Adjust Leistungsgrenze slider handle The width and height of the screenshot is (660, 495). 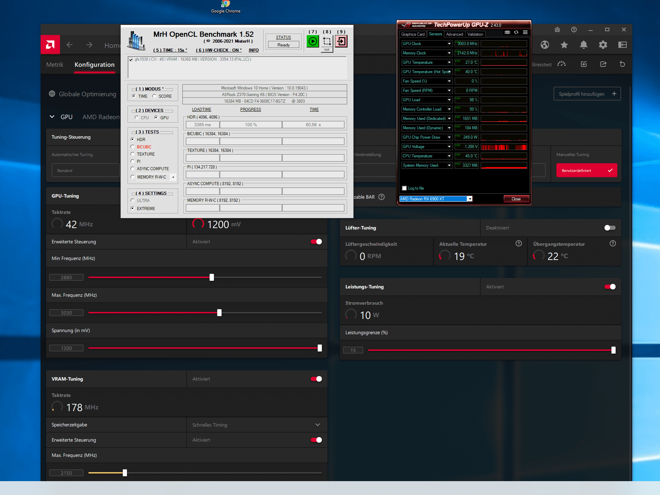(613, 350)
